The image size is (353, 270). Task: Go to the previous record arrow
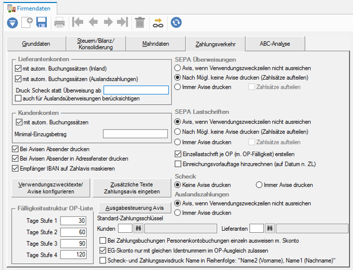point(93,22)
